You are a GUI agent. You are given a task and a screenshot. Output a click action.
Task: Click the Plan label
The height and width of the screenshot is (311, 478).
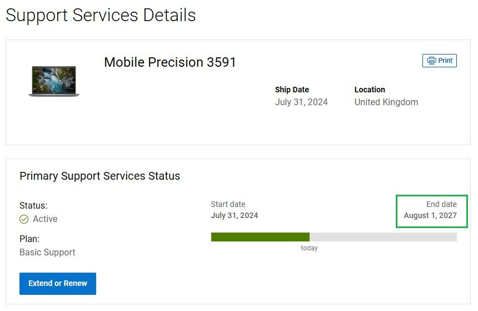pyautogui.click(x=29, y=239)
